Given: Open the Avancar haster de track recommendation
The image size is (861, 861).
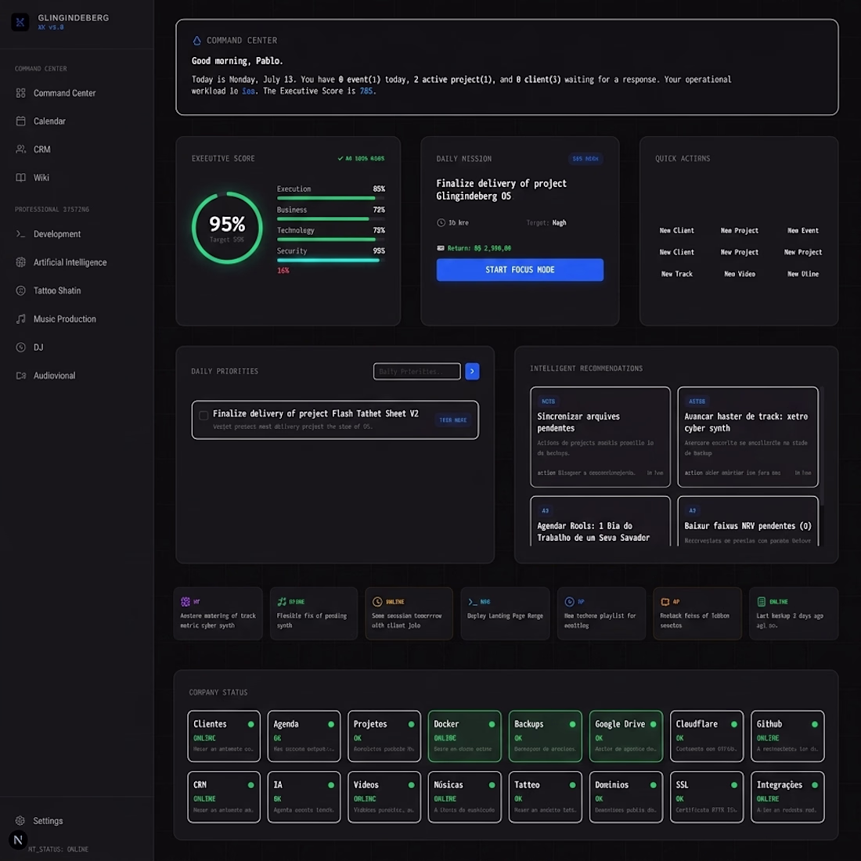Looking at the screenshot, I should pyautogui.click(x=748, y=437).
